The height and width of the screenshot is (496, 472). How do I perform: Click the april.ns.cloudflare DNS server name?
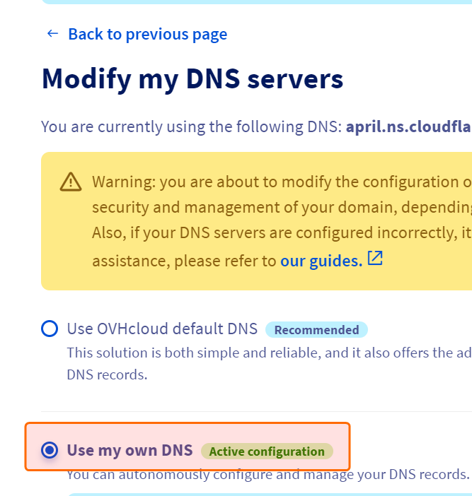tap(408, 127)
